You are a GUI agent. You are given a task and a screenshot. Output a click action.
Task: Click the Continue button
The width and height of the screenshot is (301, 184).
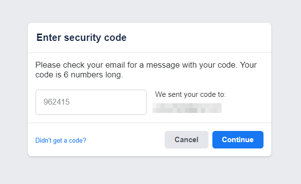click(238, 140)
